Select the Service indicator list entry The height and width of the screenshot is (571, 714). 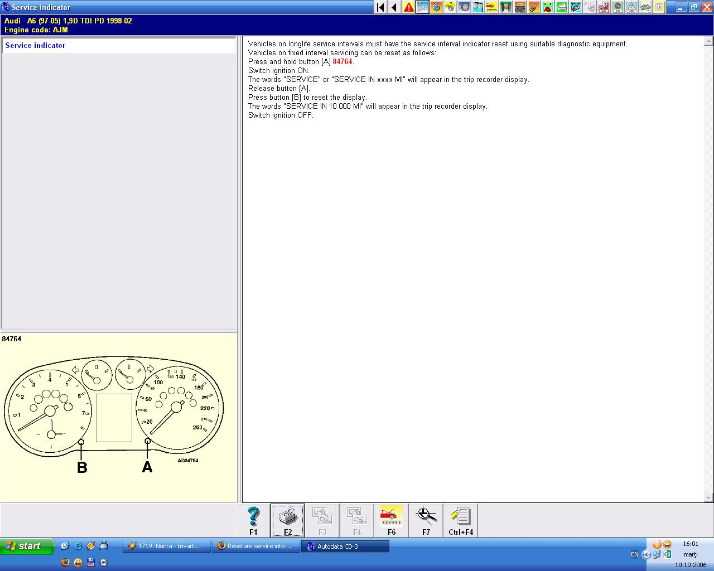119,46
